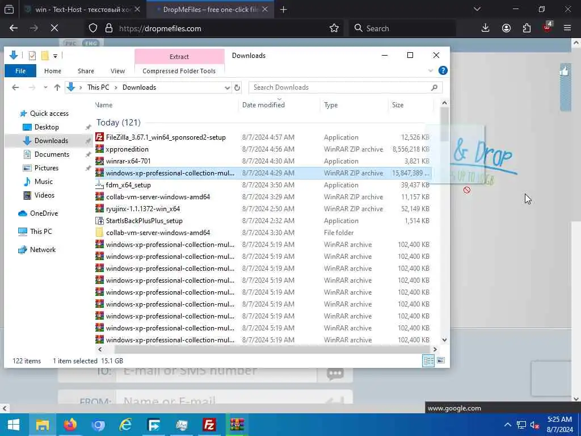Viewport: 581px width, 436px height.
Task: Select Pictures in navigation pane
Action: [x=47, y=168]
